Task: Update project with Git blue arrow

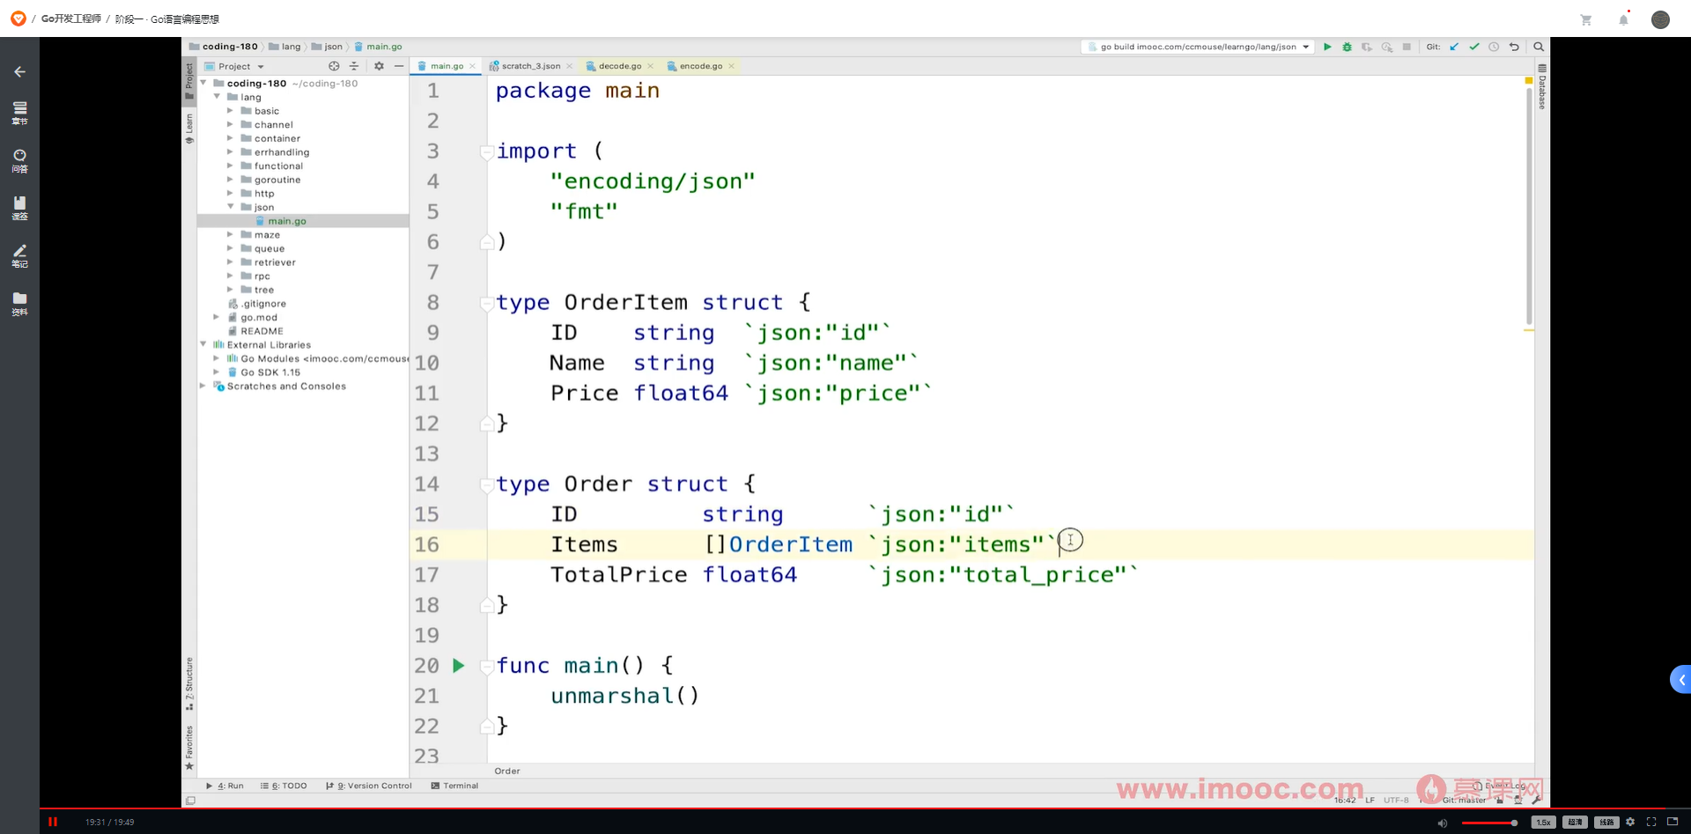Action: pyautogui.click(x=1454, y=47)
